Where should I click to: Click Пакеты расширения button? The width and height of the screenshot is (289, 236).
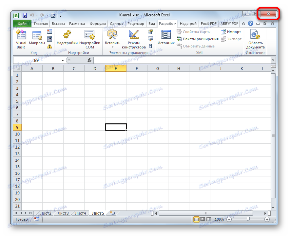point(197,39)
